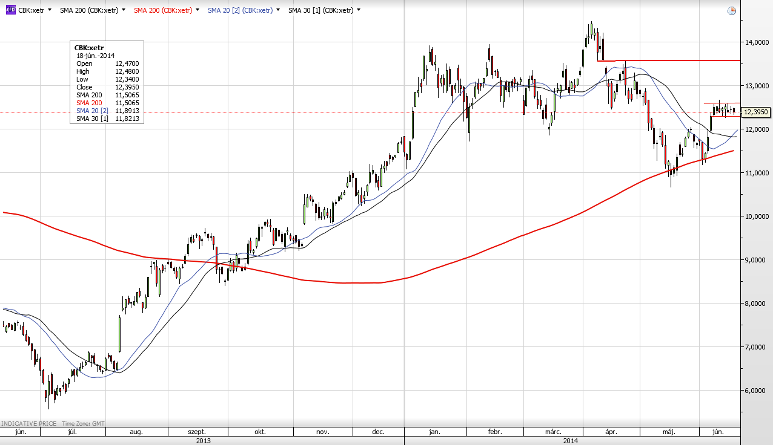Click the 14,000 price axis label
This screenshot has height=445, width=773.
[x=758, y=42]
